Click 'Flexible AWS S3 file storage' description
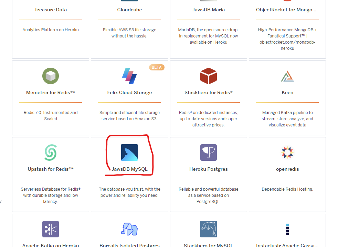 point(129,33)
